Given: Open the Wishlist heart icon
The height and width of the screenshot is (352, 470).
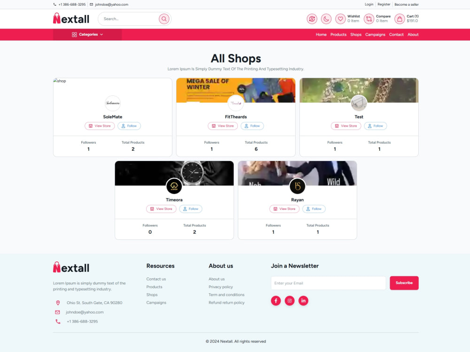Looking at the screenshot, I should tap(340, 19).
